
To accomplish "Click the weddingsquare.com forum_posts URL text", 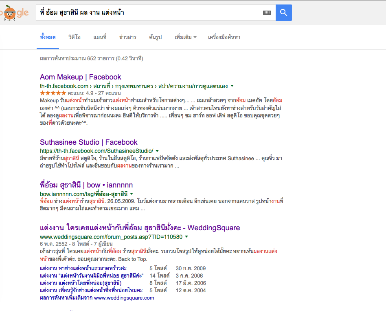I will click(111, 237).
